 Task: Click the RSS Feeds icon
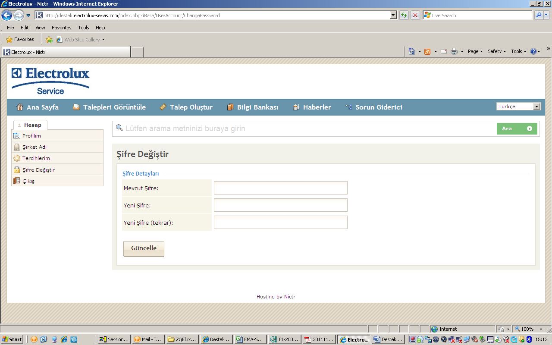pyautogui.click(x=427, y=52)
